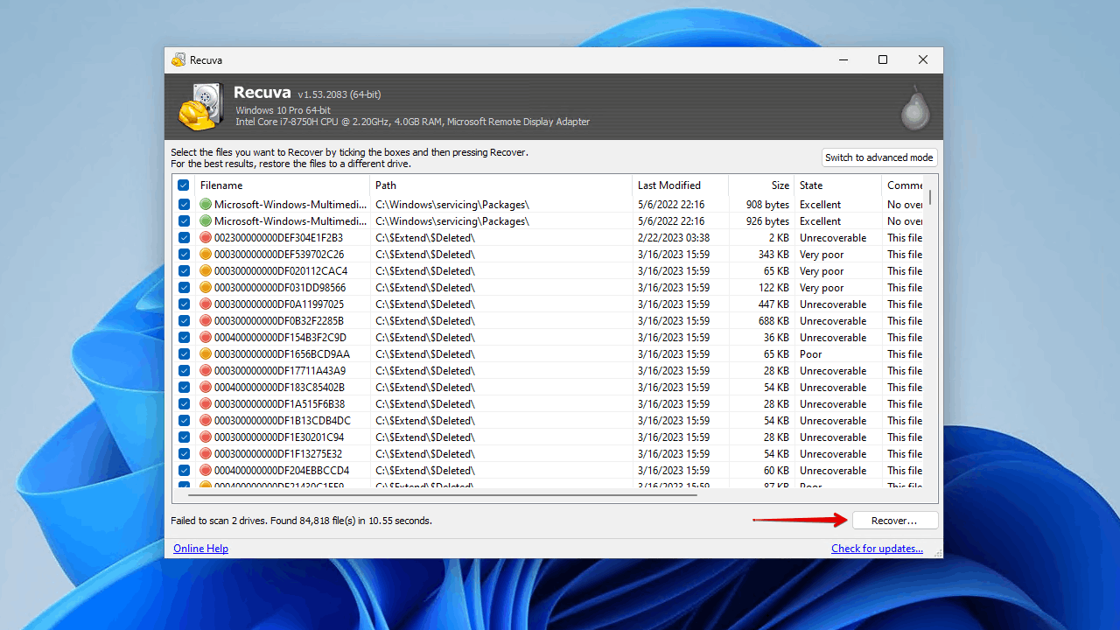Viewport: 1120px width, 630px height.
Task: Sort list by Last Modified column
Action: pyautogui.click(x=680, y=185)
